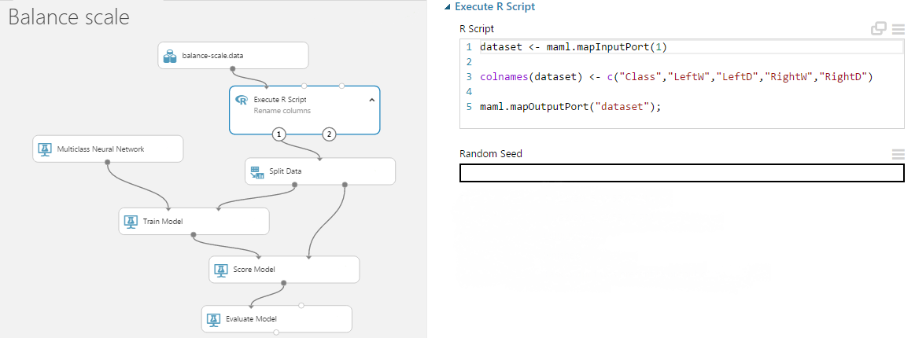Click the Evaluate Model module icon
Image resolution: width=915 pixels, height=338 pixels.
[x=213, y=319]
